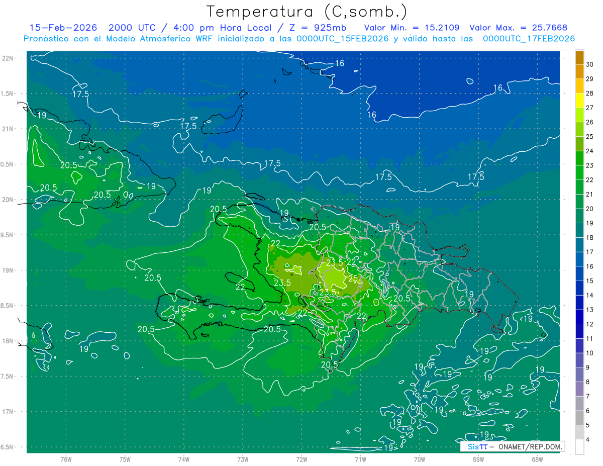Click the "0000UTC_15FEB2026" initialization timestamp
This screenshot has height=466, width=603.
tap(342, 38)
